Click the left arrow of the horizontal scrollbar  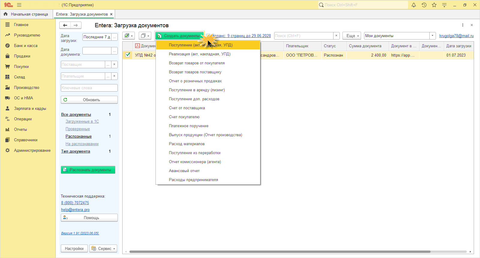[x=126, y=252]
